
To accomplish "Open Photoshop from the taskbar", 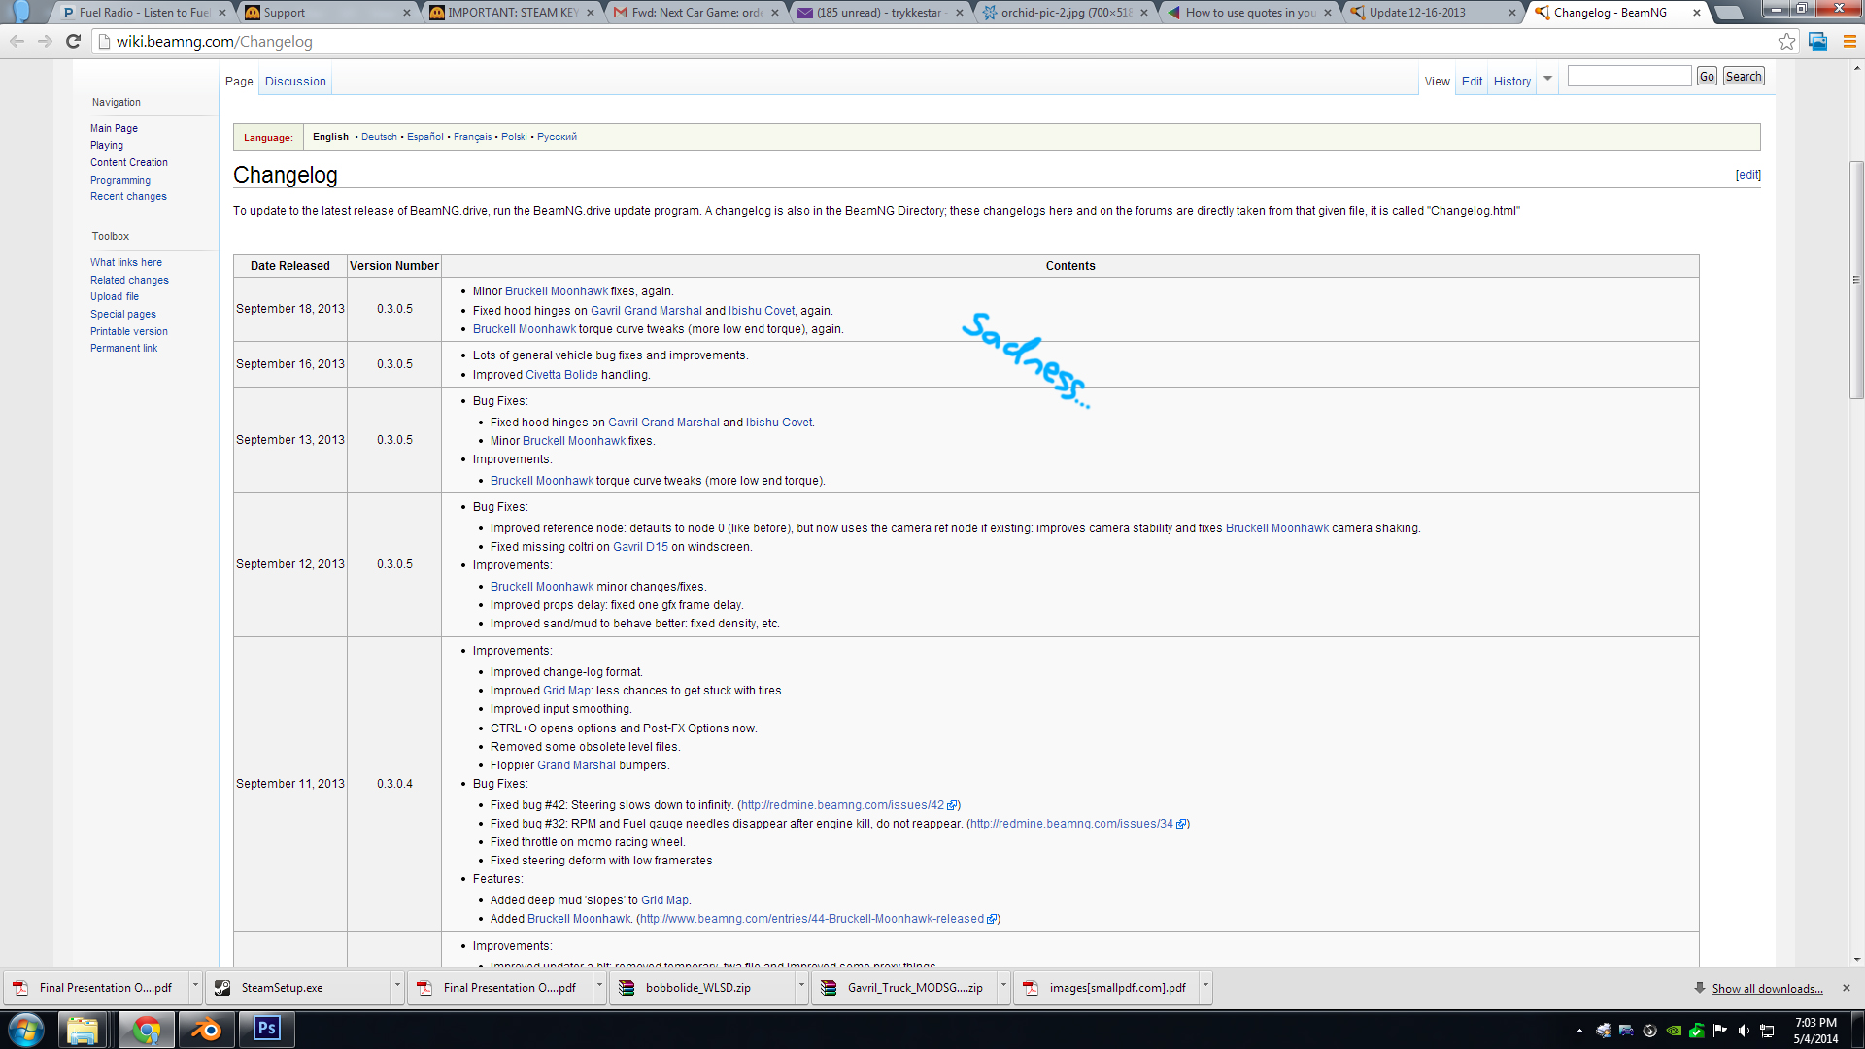I will pyautogui.click(x=266, y=1029).
